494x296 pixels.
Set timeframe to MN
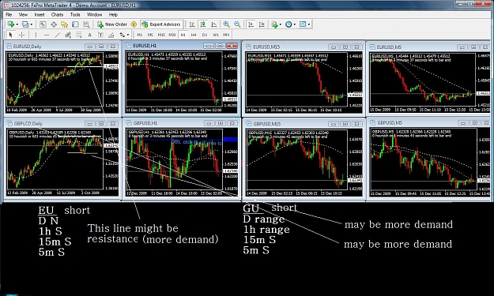(226, 35)
